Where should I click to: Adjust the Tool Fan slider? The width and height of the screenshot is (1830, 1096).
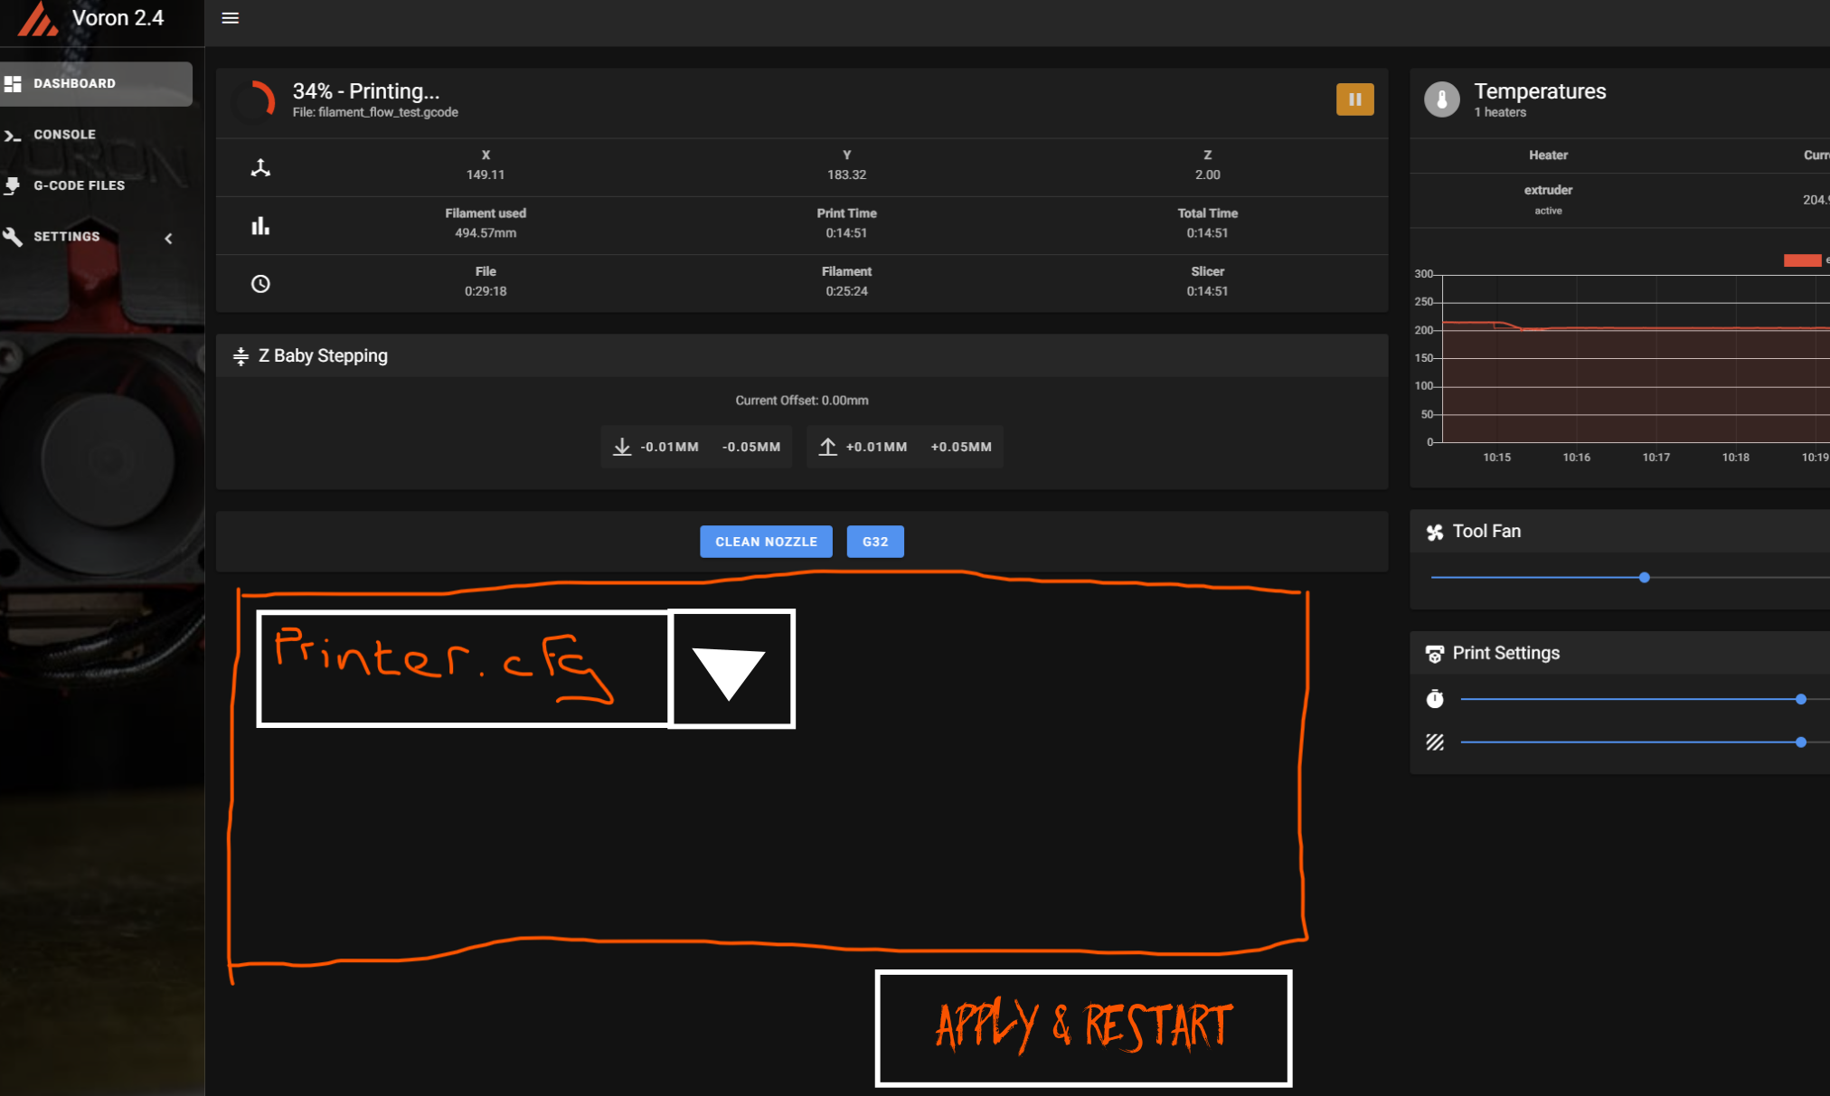(1644, 577)
